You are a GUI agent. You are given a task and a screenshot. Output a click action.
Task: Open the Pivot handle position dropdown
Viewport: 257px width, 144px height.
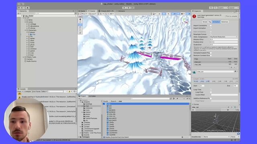[84, 14]
